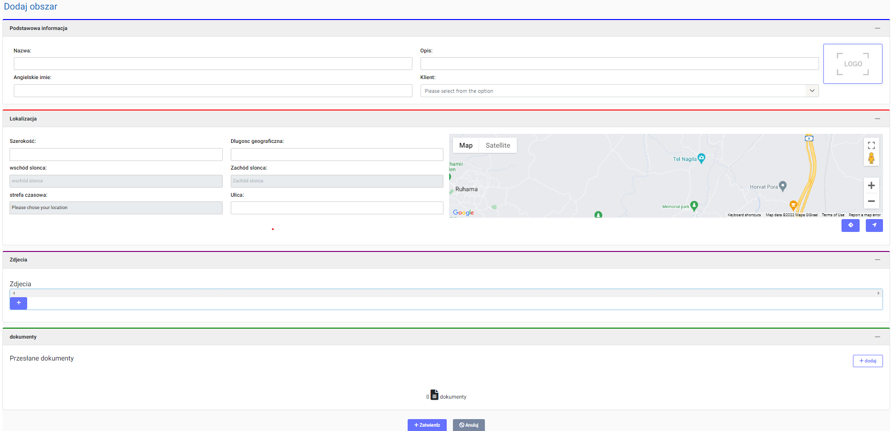
Task: Collapse the Podstawowa informacja section
Action: point(877,28)
